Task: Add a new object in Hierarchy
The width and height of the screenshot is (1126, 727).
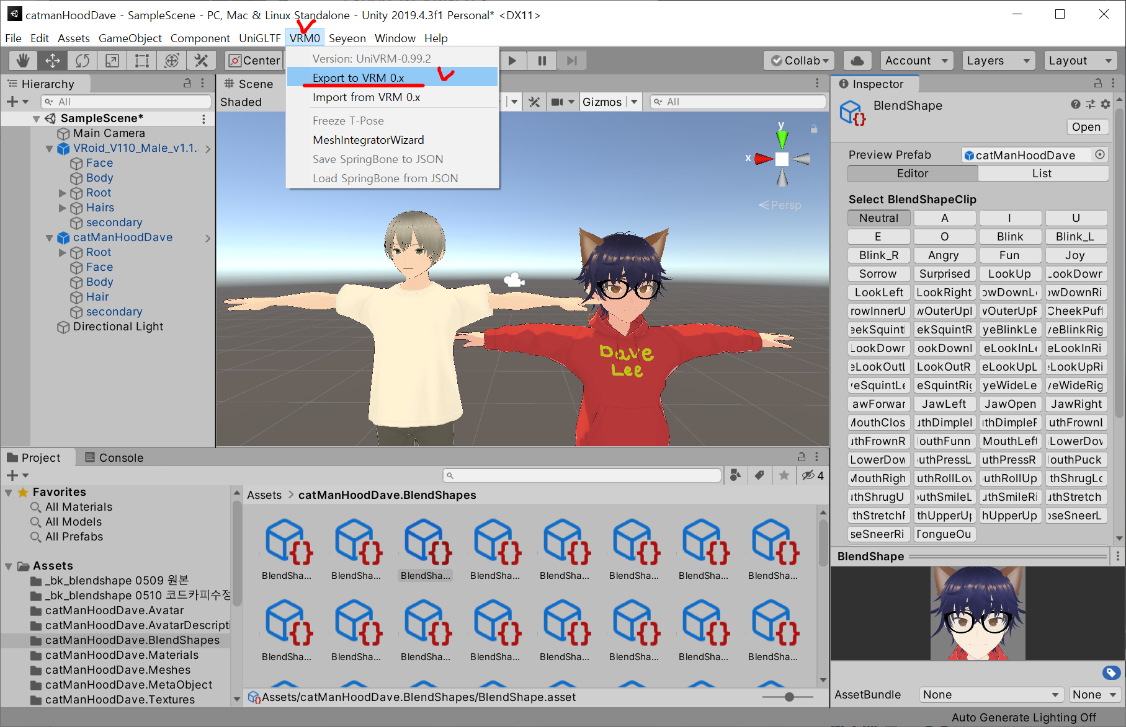Action: (17, 102)
